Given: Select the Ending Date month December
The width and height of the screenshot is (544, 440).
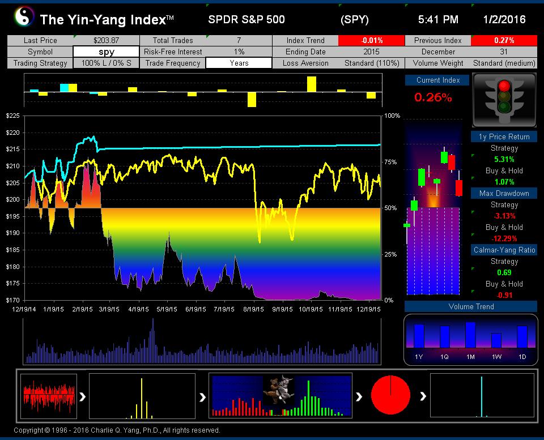Looking at the screenshot, I should [438, 52].
